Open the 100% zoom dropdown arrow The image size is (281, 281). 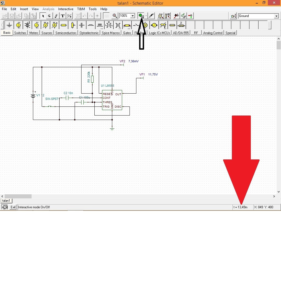(133, 16)
